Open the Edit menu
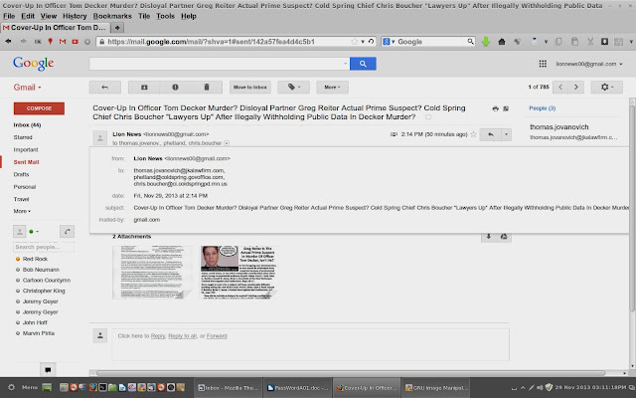 pyautogui.click(x=28, y=16)
